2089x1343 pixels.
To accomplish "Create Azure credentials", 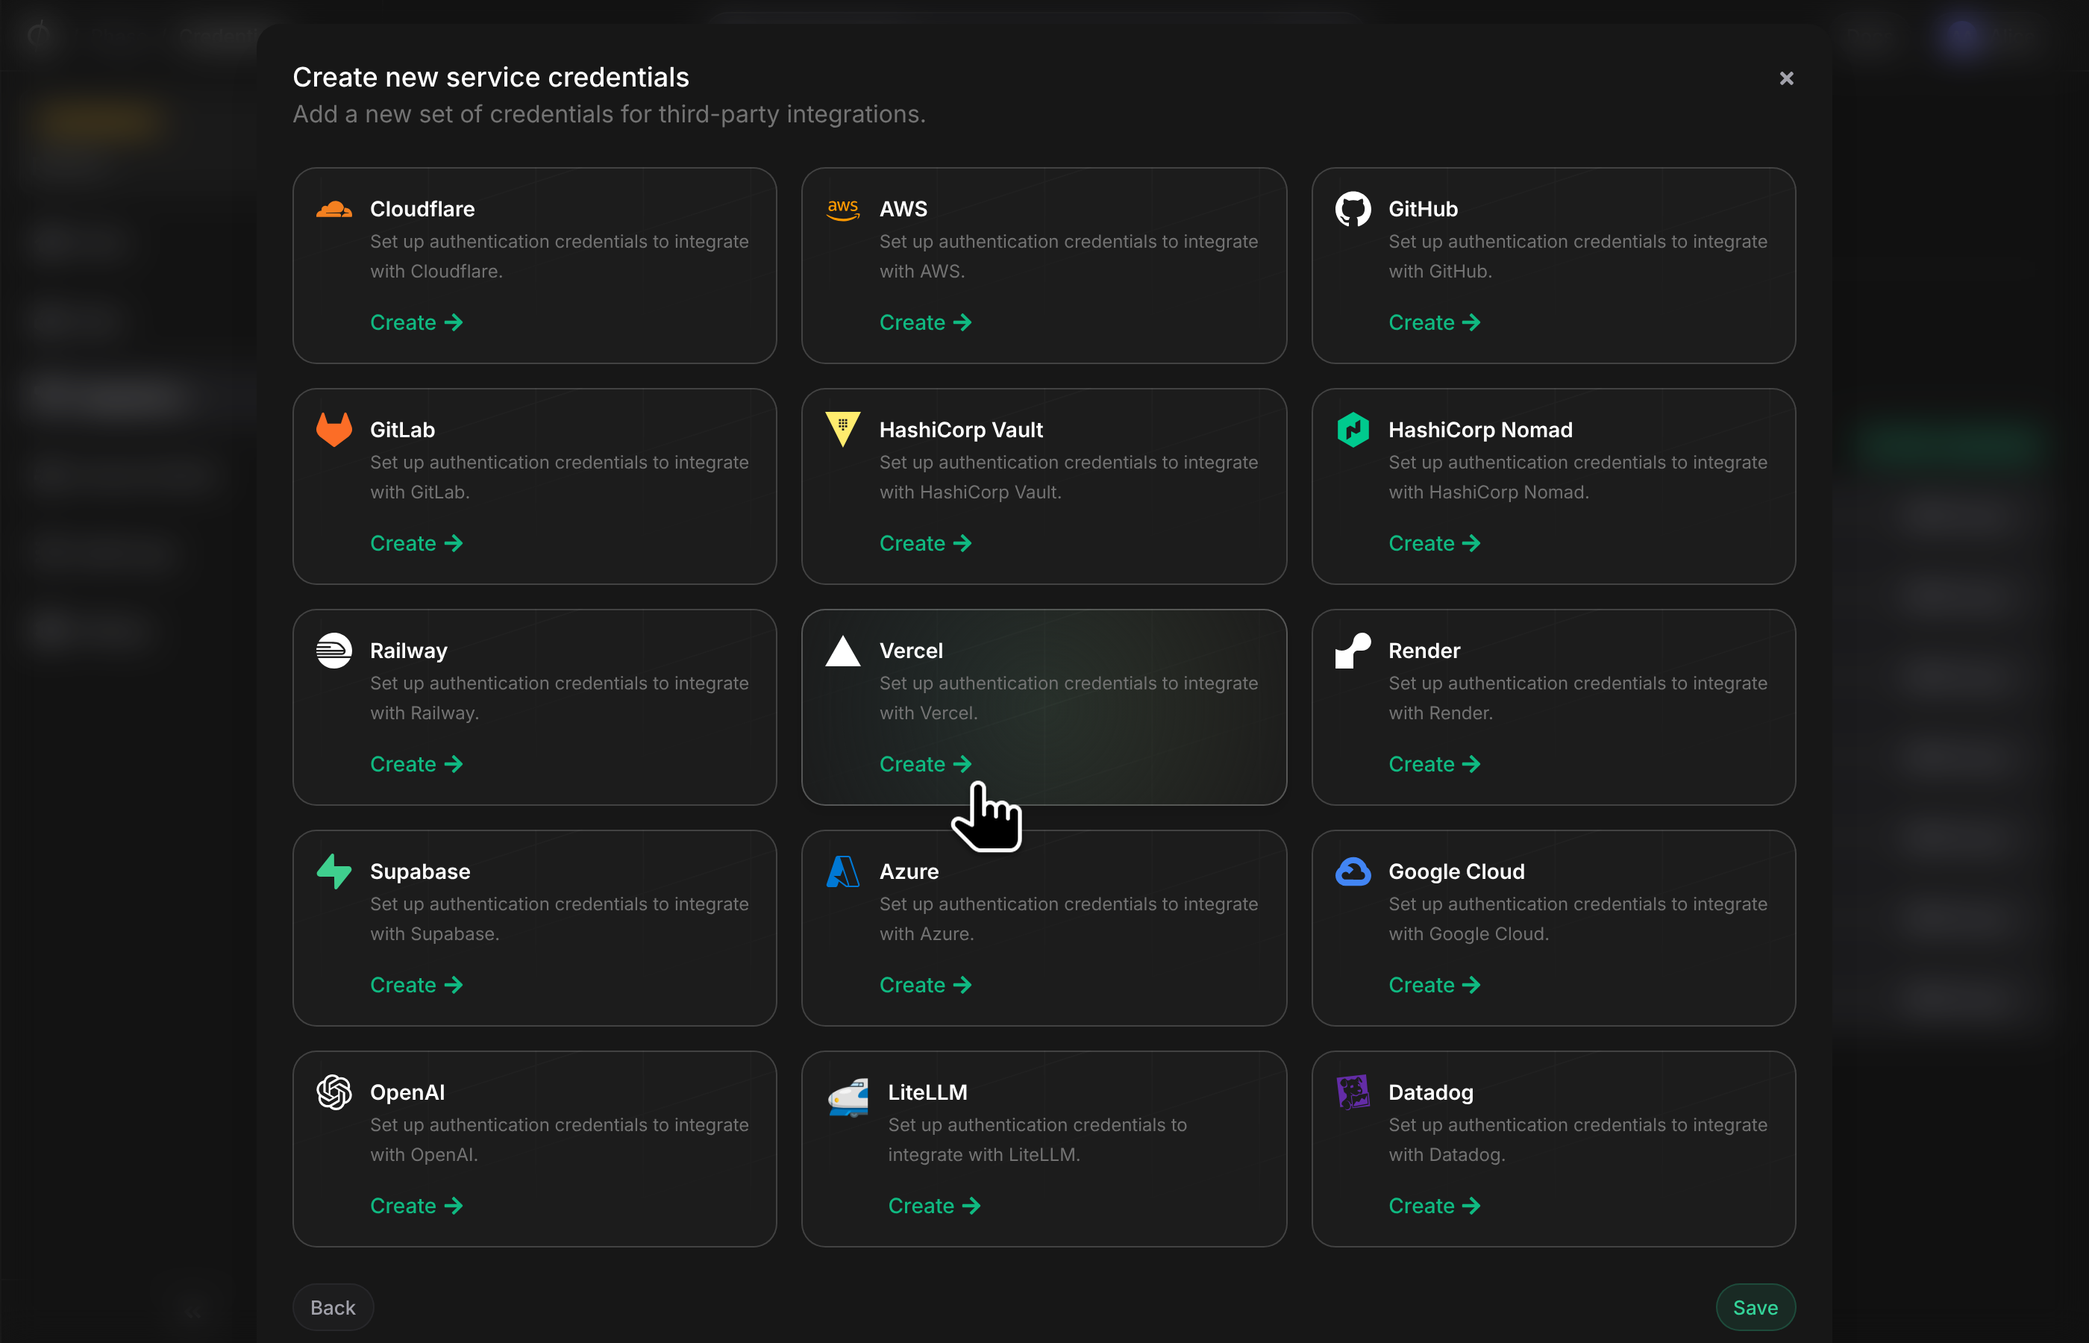I will tap(925, 985).
